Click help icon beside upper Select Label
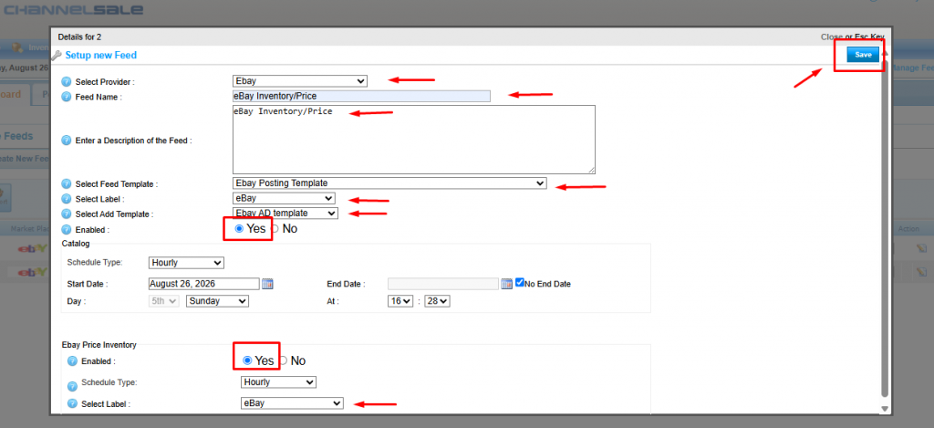This screenshot has width=934, height=428. (x=66, y=199)
